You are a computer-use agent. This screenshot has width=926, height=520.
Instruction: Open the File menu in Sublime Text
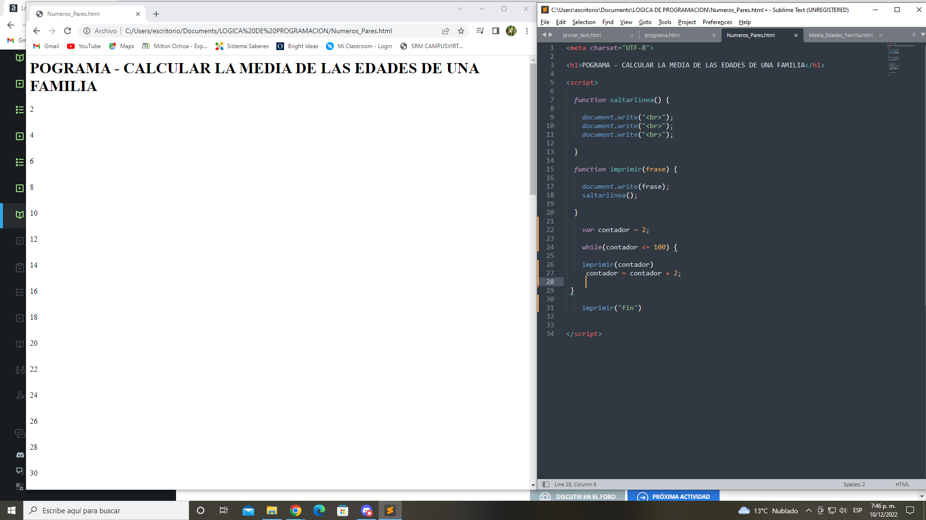[x=545, y=22]
